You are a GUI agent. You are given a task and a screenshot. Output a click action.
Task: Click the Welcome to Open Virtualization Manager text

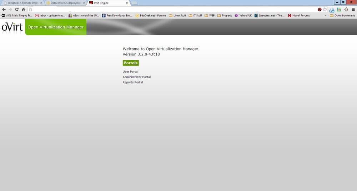pyautogui.click(x=161, y=49)
